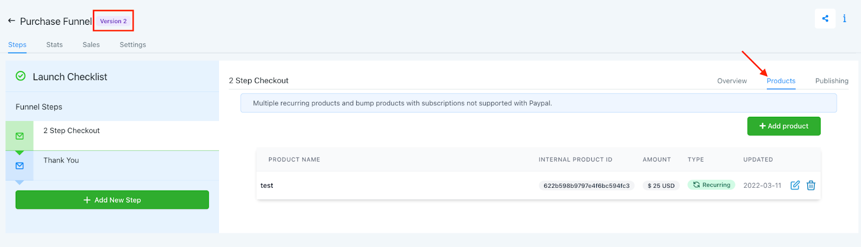Click the back arrow beside Purchase Funnel

11,21
